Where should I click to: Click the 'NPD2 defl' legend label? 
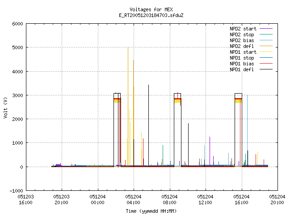pyautogui.click(x=242, y=46)
